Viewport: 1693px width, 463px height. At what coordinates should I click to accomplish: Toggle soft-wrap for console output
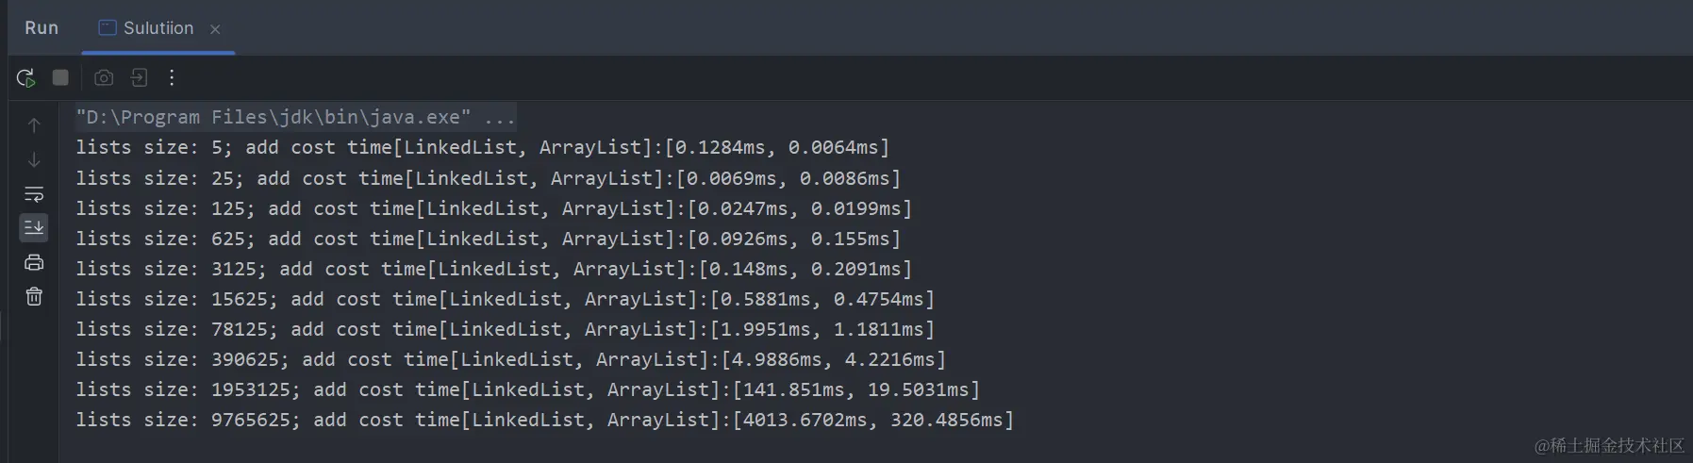coord(34,194)
